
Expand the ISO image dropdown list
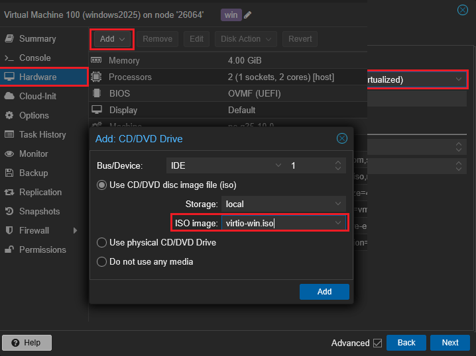tap(339, 223)
